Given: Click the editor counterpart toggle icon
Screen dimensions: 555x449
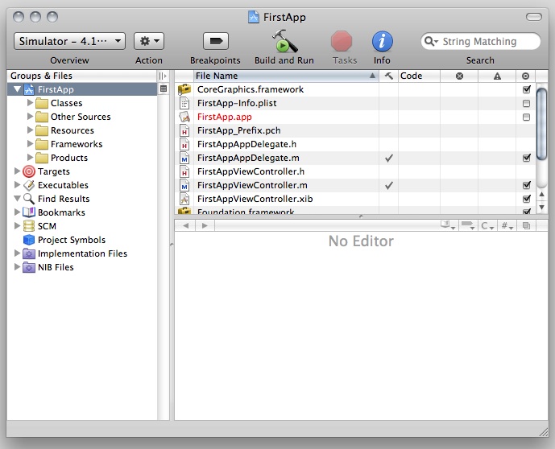Looking at the screenshot, I should (x=526, y=225).
